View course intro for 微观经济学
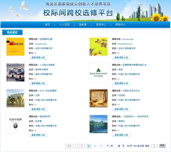 click(38, 135)
